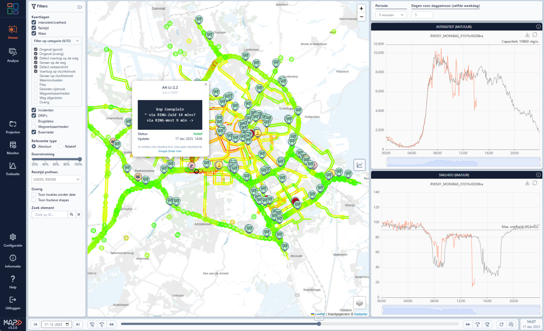
Task: Open the chart line graph icon on the map
Action: pos(359,165)
